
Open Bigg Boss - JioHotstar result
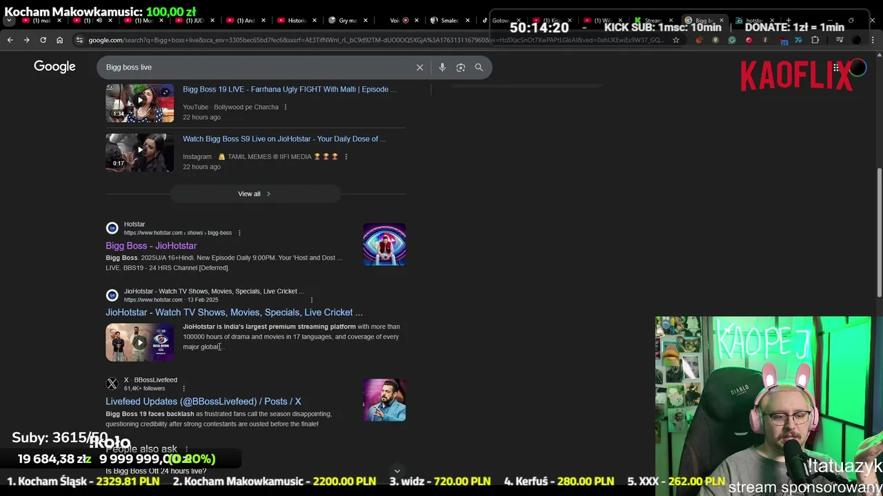[x=151, y=245]
